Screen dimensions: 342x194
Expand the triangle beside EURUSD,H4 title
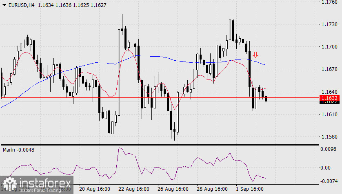pyautogui.click(x=4, y=5)
